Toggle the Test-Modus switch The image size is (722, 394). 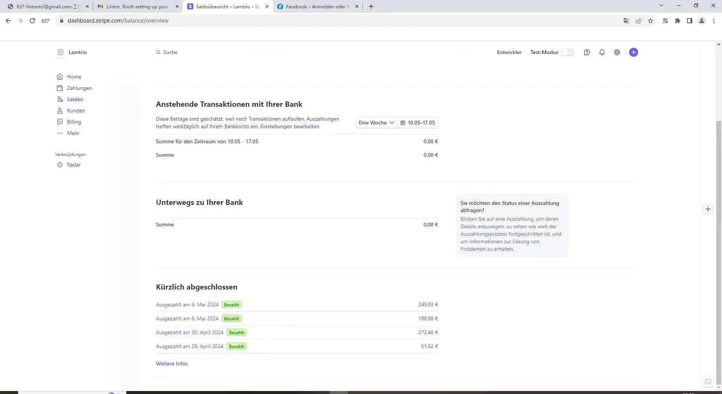[567, 53]
